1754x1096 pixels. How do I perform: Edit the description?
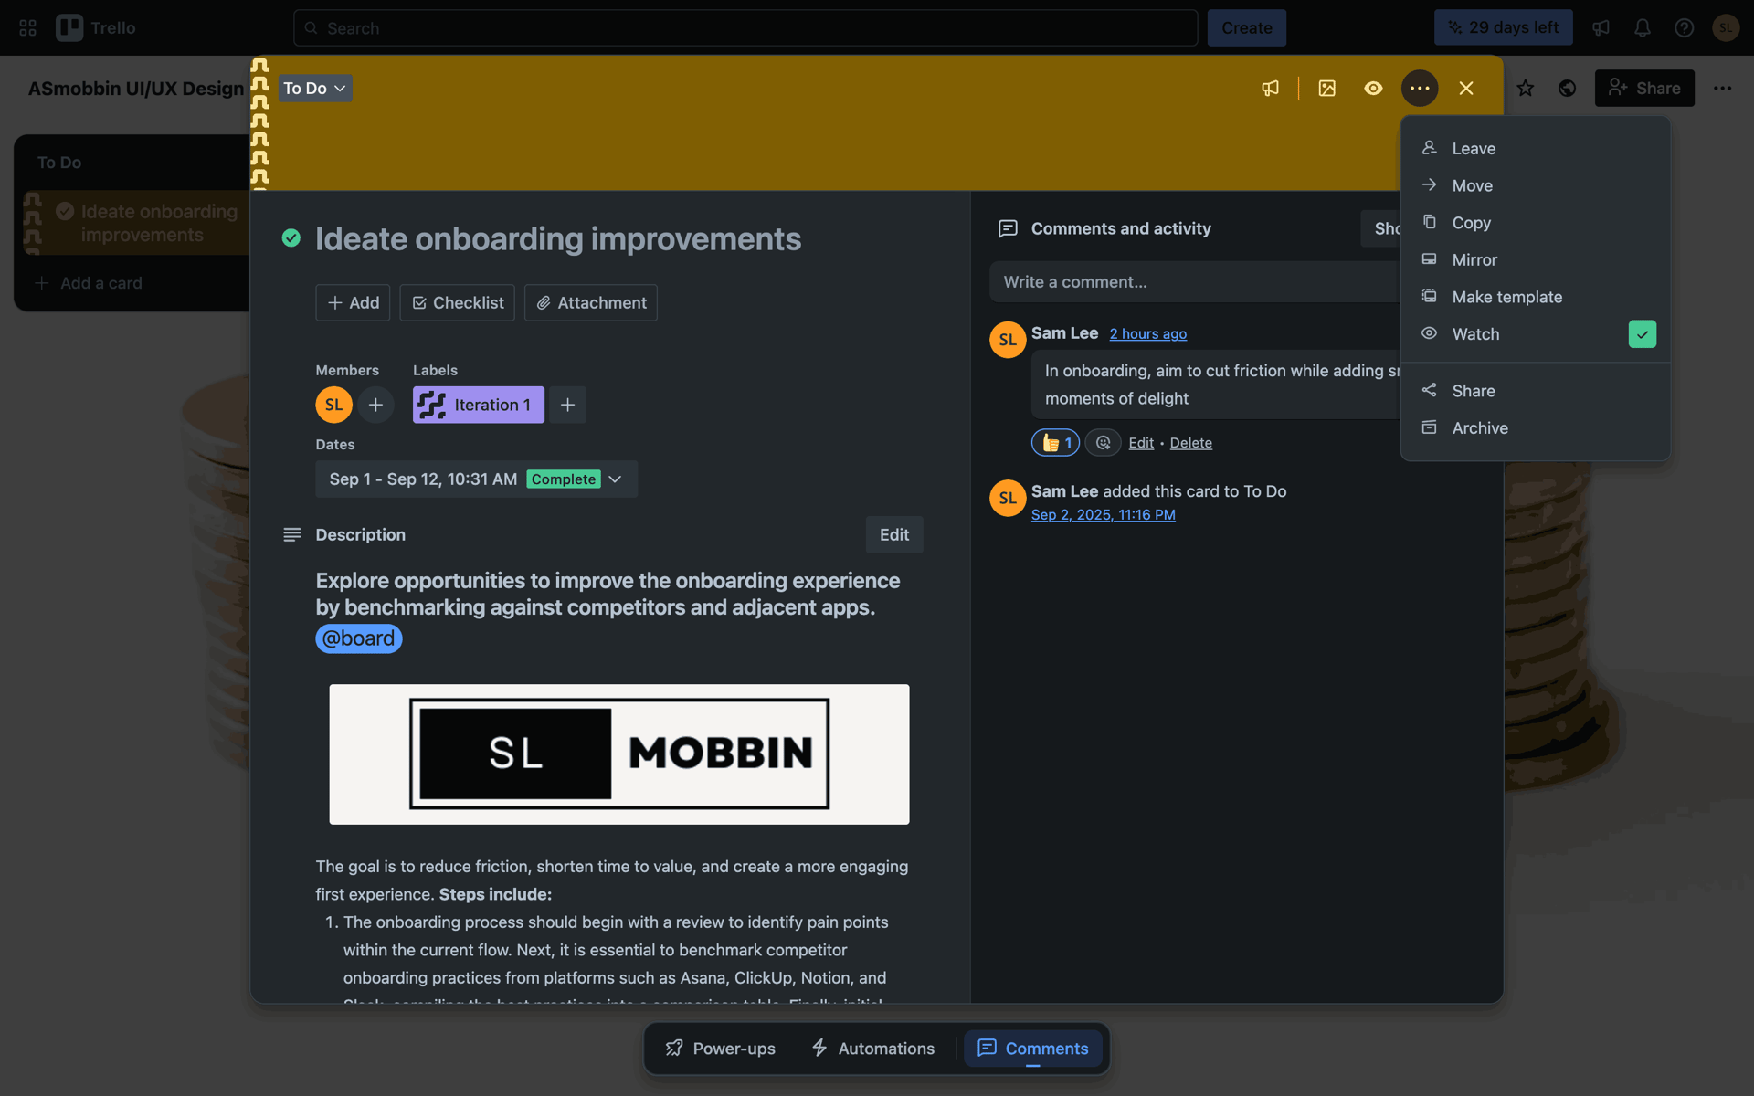point(894,535)
